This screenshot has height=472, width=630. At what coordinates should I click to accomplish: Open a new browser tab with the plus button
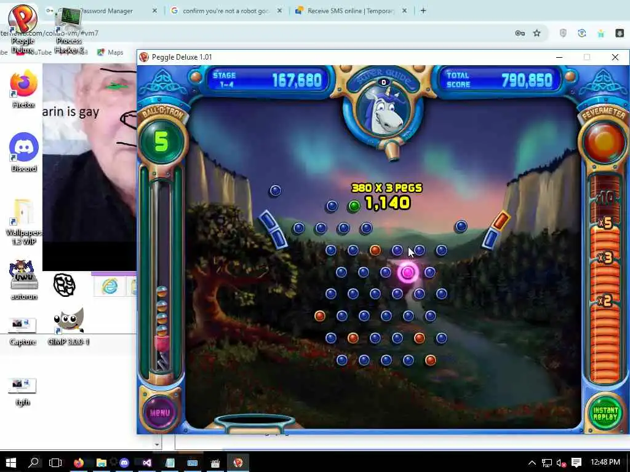[423, 11]
